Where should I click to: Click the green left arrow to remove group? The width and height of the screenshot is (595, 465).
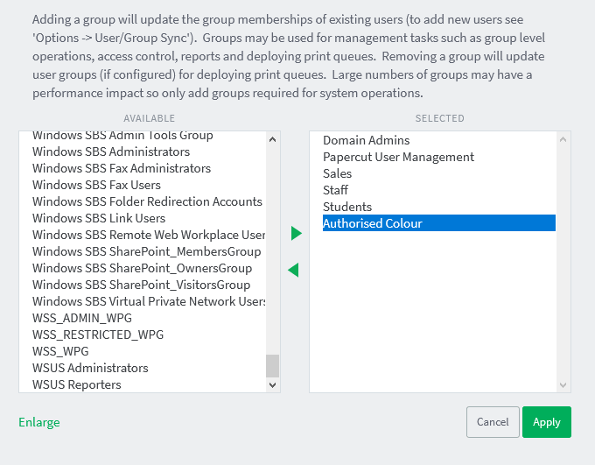click(293, 270)
